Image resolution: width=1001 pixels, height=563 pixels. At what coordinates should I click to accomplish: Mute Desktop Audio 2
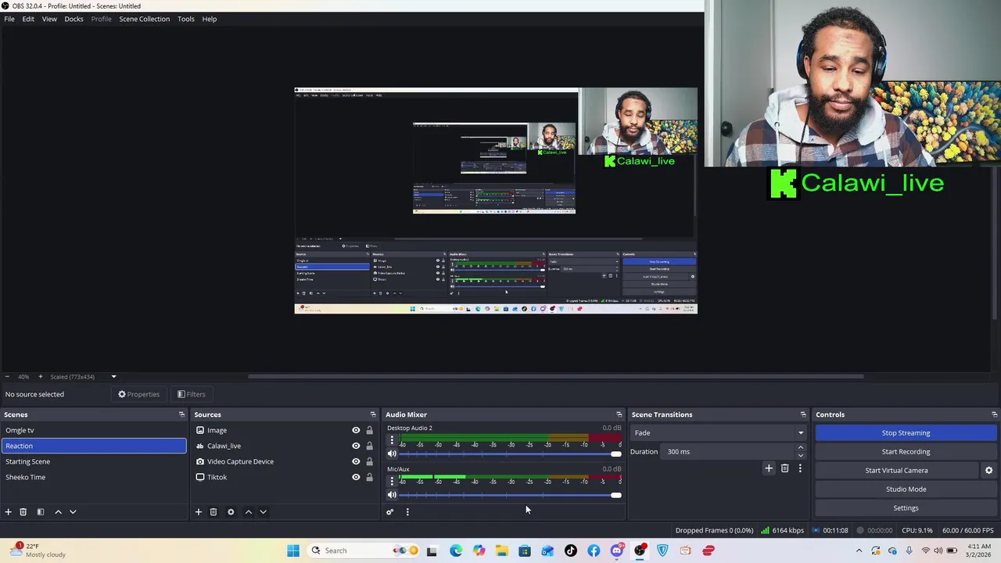[x=392, y=454]
